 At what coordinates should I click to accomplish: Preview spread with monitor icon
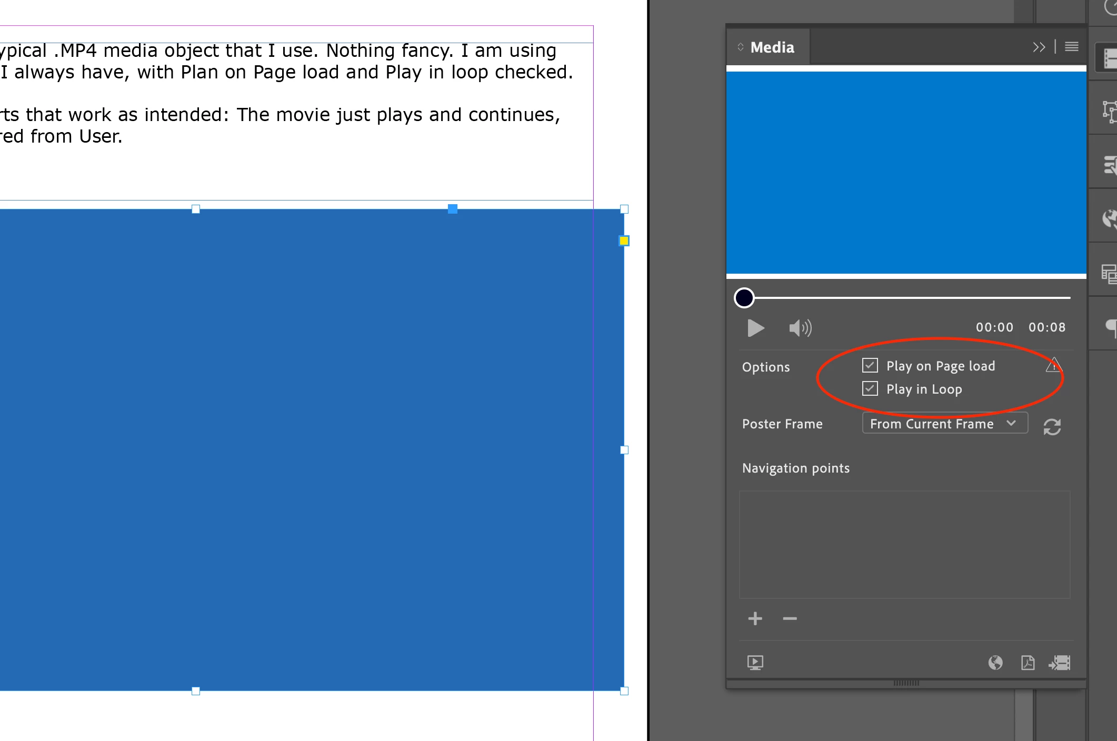tap(755, 662)
